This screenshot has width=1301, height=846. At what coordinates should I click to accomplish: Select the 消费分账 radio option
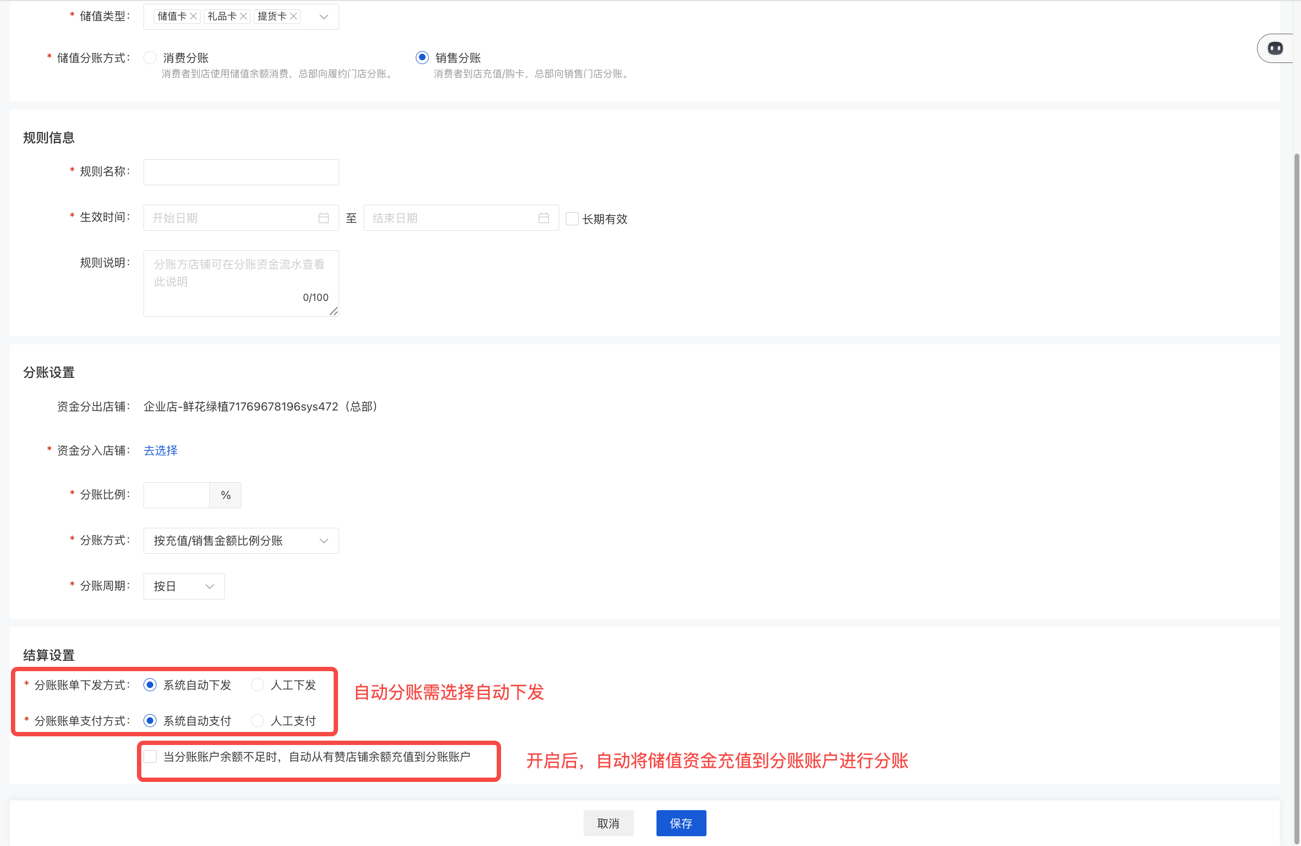(x=150, y=58)
